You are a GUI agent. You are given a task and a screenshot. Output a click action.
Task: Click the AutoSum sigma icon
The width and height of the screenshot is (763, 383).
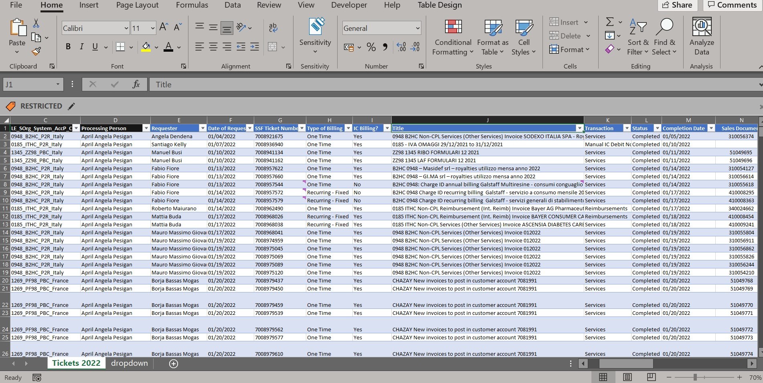[x=609, y=22]
